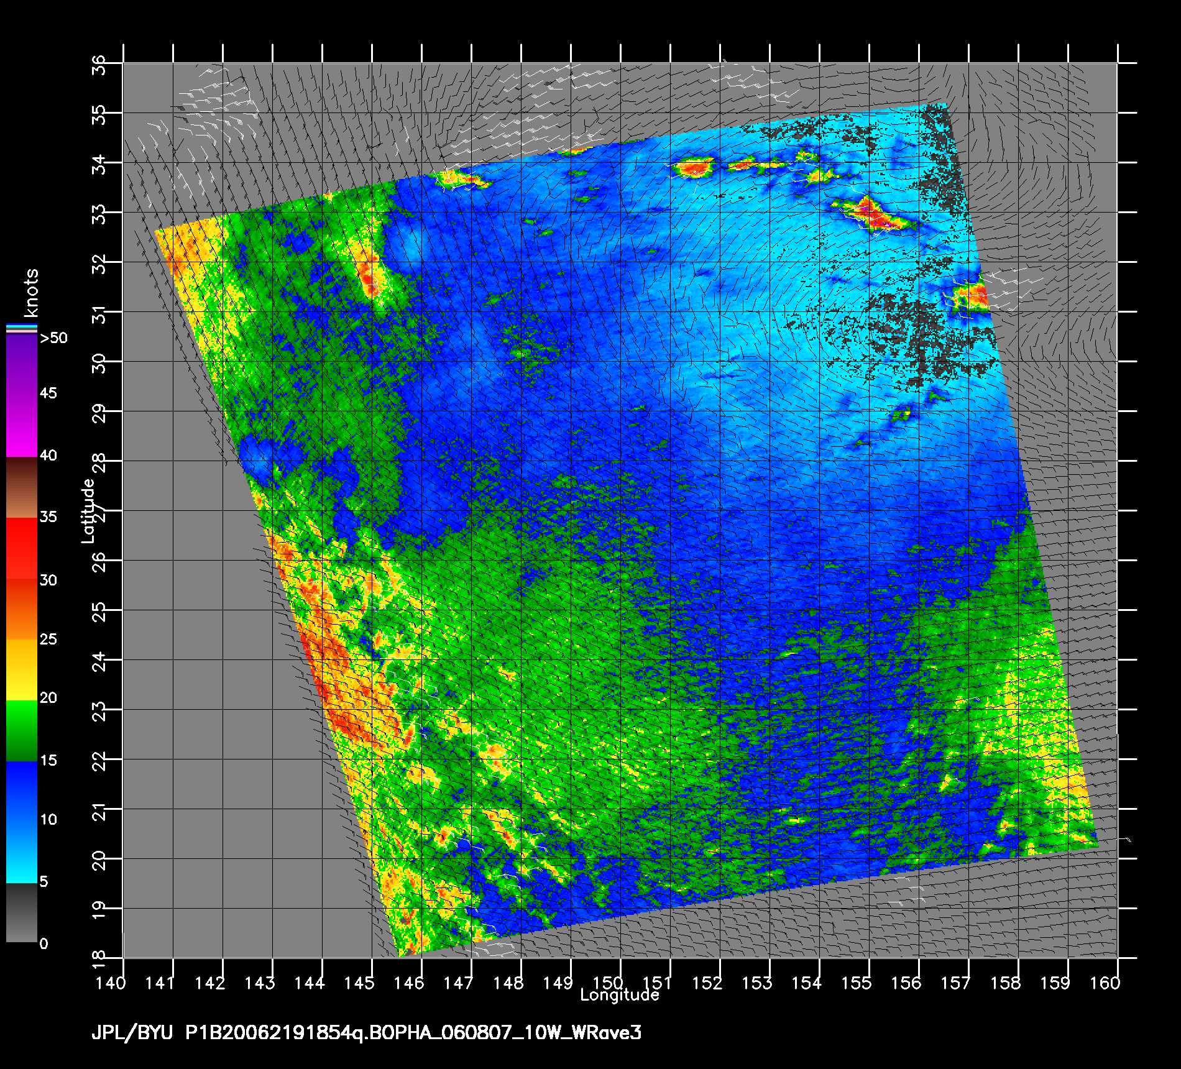Click latitude axis label "29"
This screenshot has width=1181, height=1069.
click(99, 412)
